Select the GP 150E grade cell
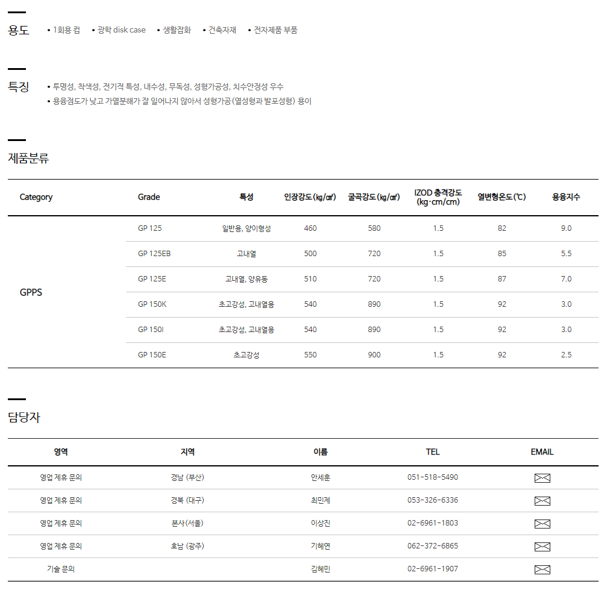Image resolution: width=610 pixels, height=590 pixels. pos(152,355)
